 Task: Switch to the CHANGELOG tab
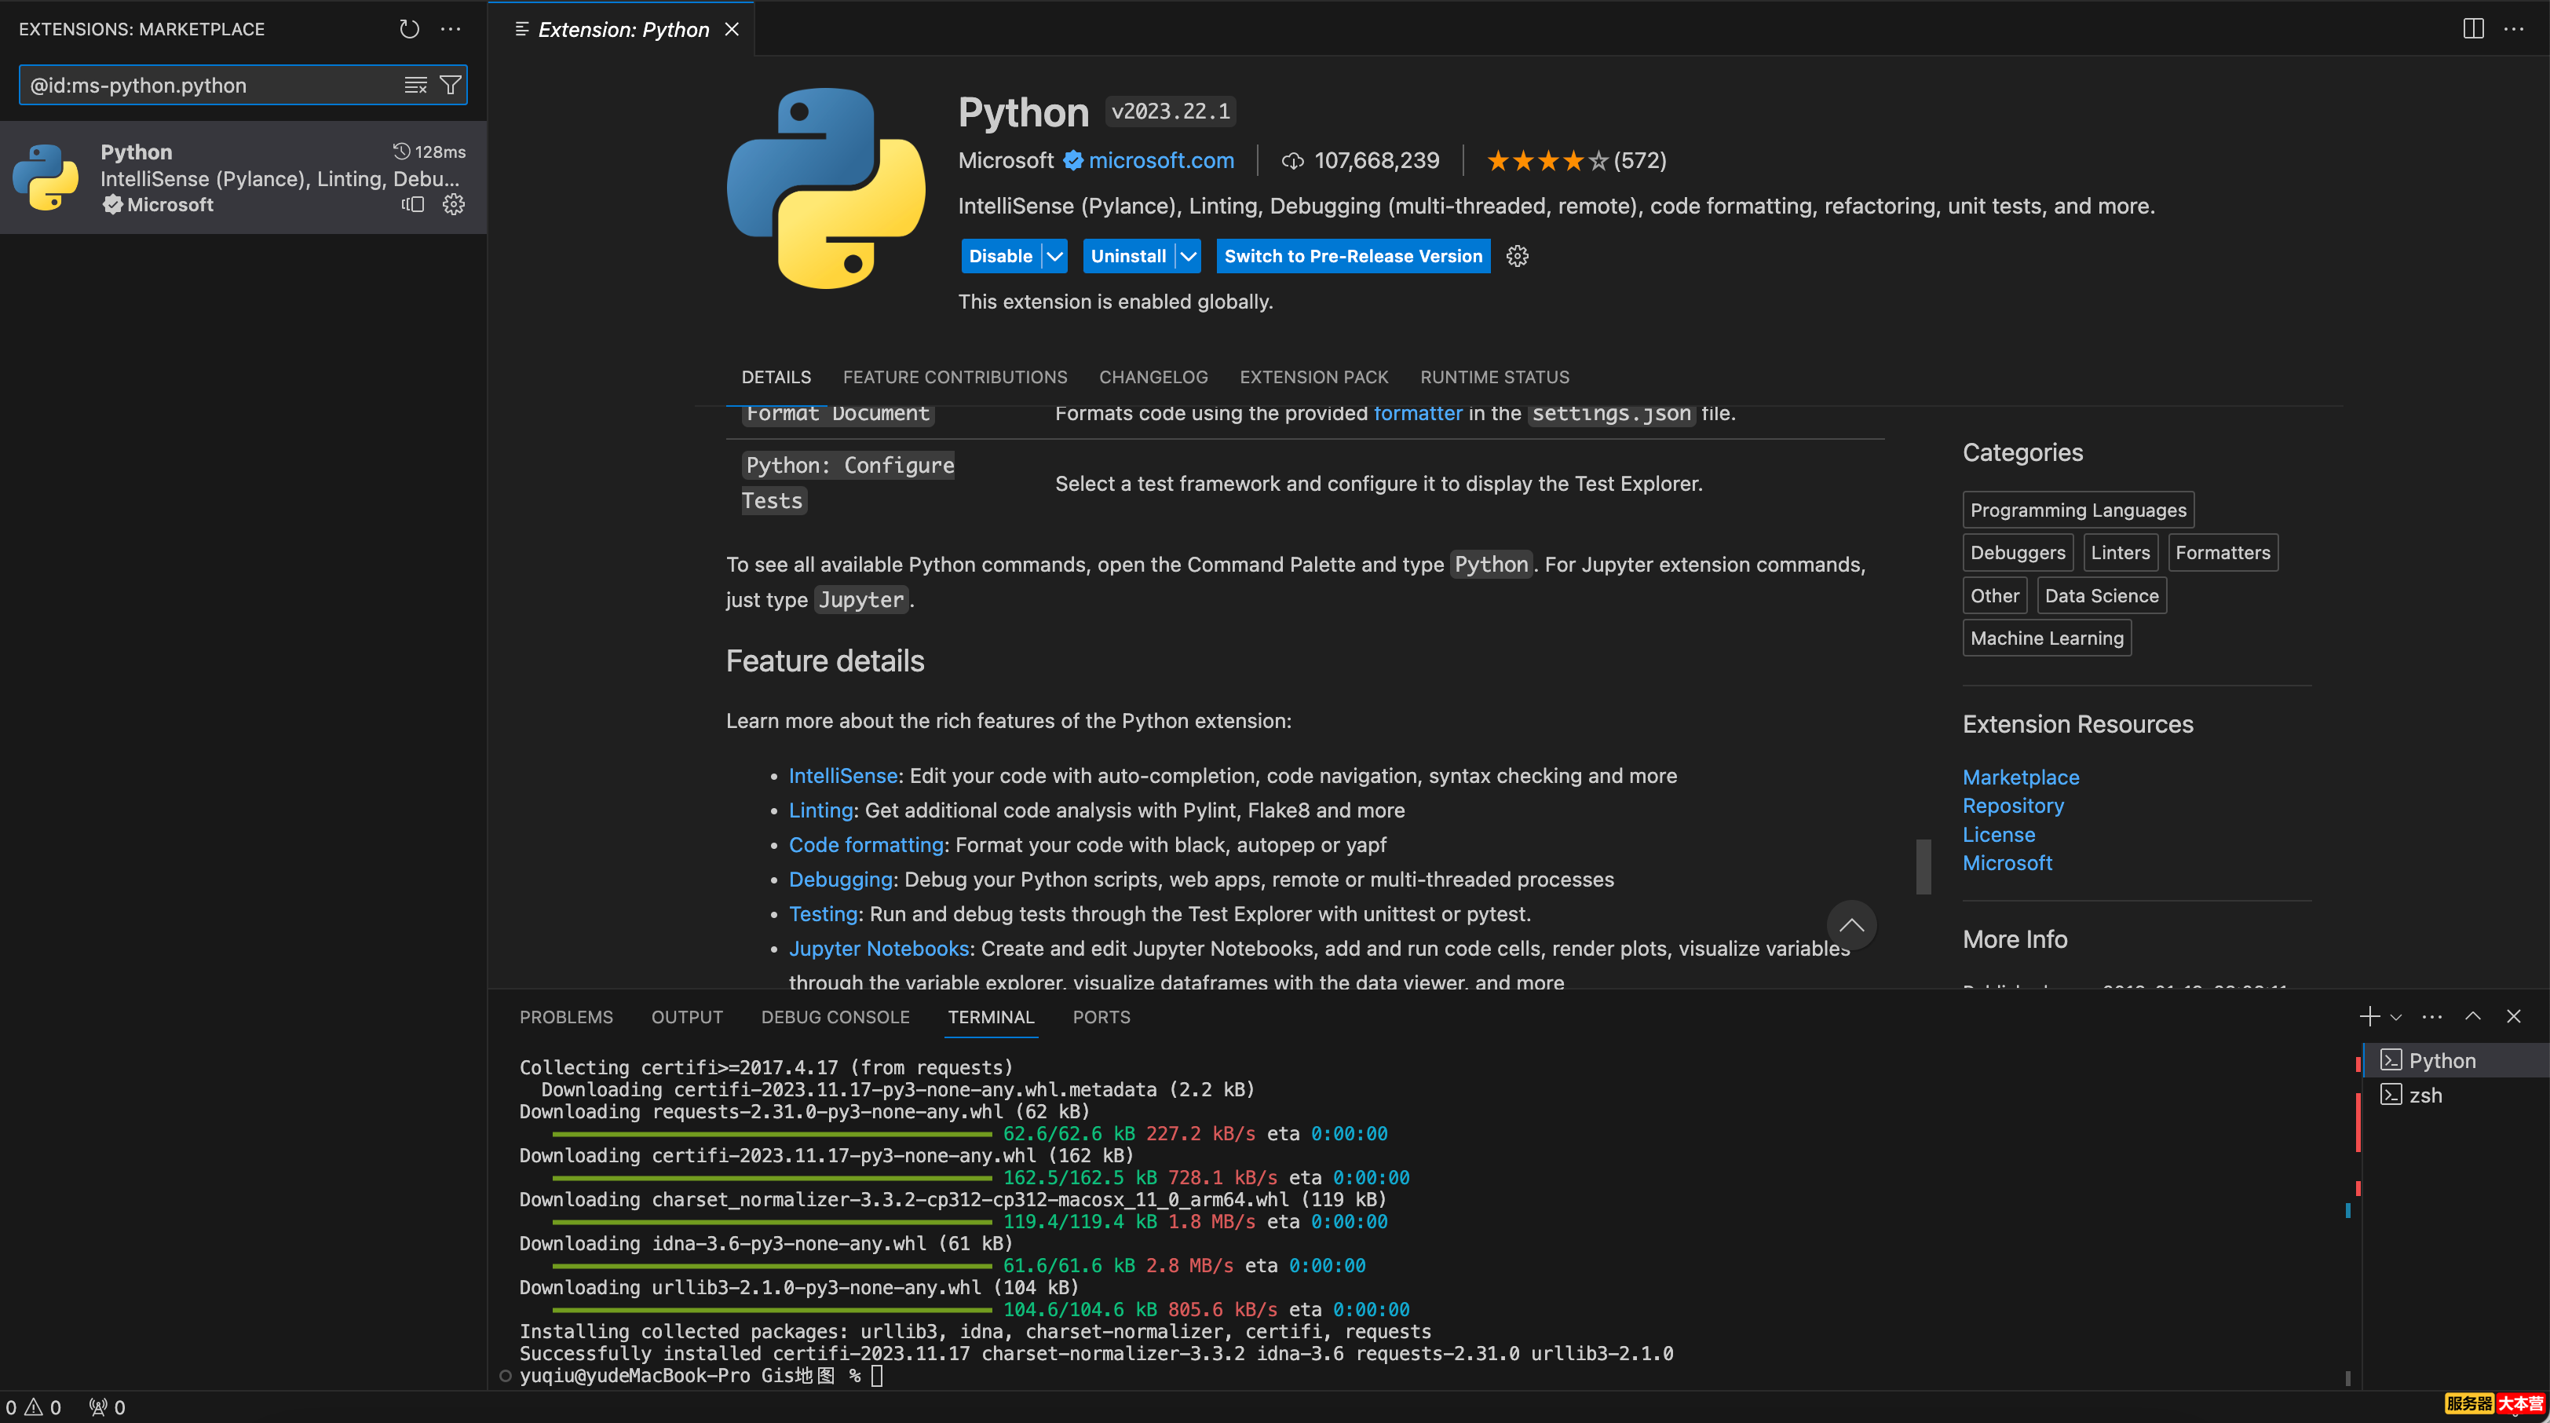(x=1153, y=376)
